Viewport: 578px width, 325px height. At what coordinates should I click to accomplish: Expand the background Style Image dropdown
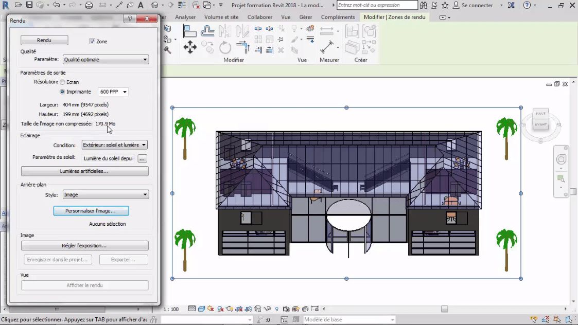click(106, 195)
